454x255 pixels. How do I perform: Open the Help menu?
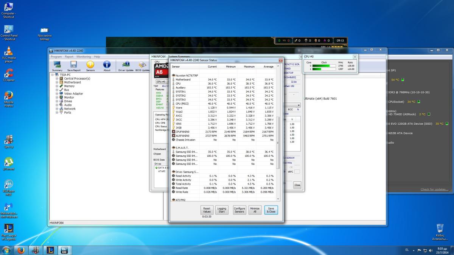pos(97,57)
